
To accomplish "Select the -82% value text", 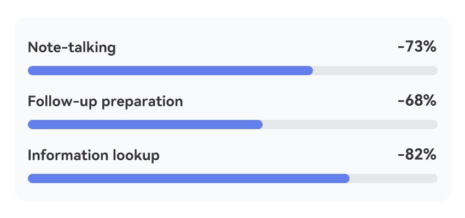I will (x=417, y=155).
